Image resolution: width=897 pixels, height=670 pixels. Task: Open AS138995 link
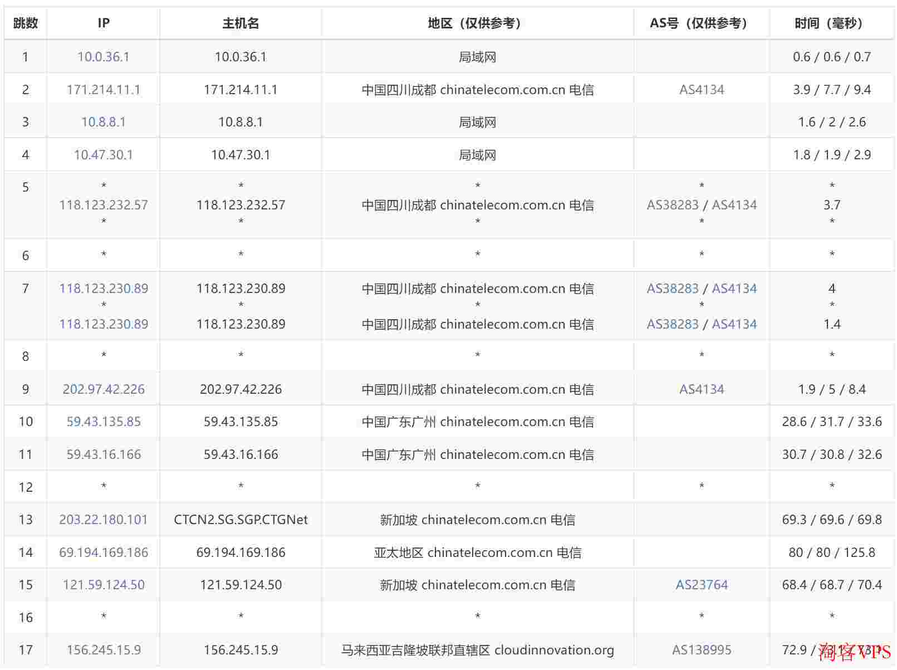(x=702, y=650)
